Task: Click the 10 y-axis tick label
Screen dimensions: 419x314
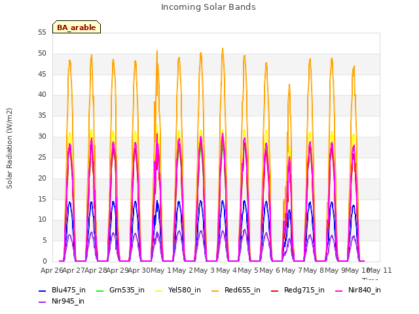Action: click(x=42, y=220)
